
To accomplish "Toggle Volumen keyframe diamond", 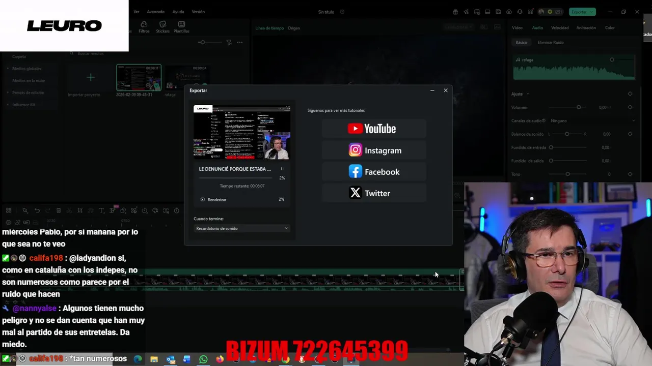I will pos(630,107).
